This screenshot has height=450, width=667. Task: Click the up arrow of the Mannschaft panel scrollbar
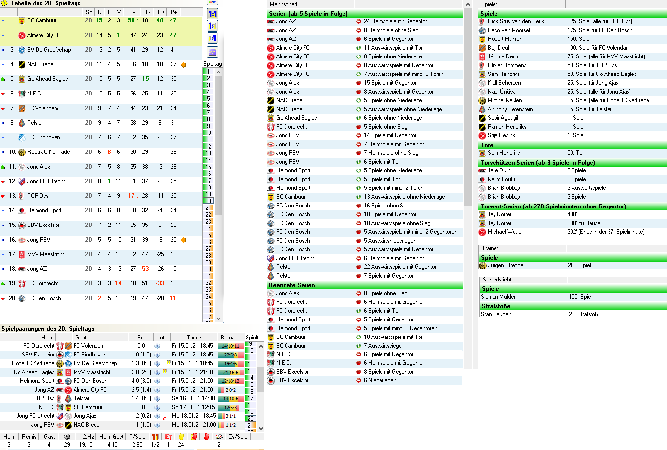[x=468, y=4]
